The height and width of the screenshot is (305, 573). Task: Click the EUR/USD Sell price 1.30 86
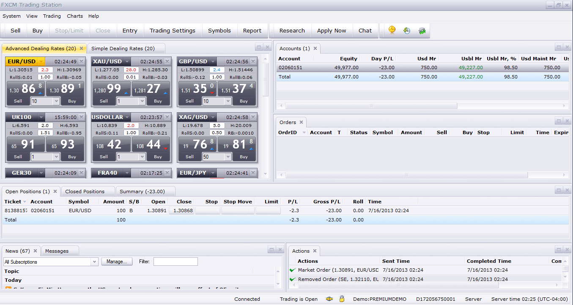point(25,89)
